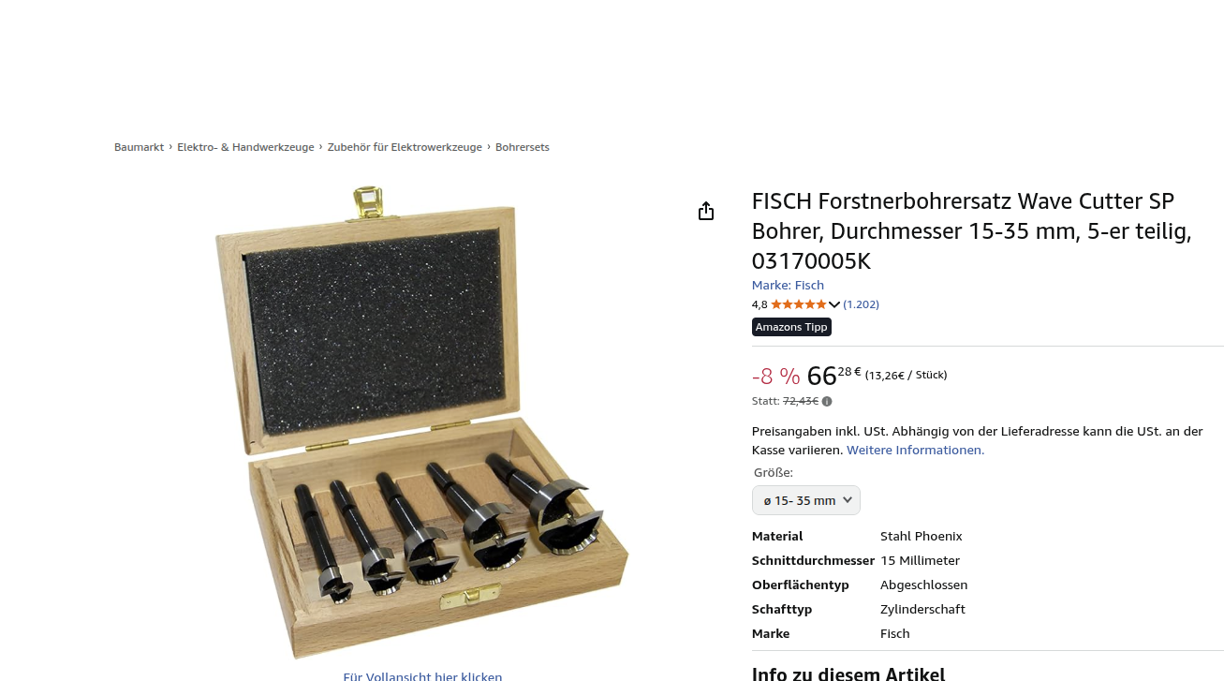Image resolution: width=1224 pixels, height=681 pixels.
Task: Click the Info zu diesem Artikel heading
Action: tap(848, 673)
